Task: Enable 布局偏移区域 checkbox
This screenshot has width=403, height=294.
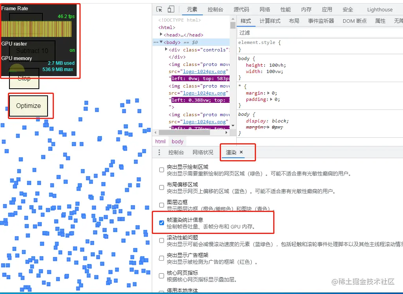Action: pos(162,188)
